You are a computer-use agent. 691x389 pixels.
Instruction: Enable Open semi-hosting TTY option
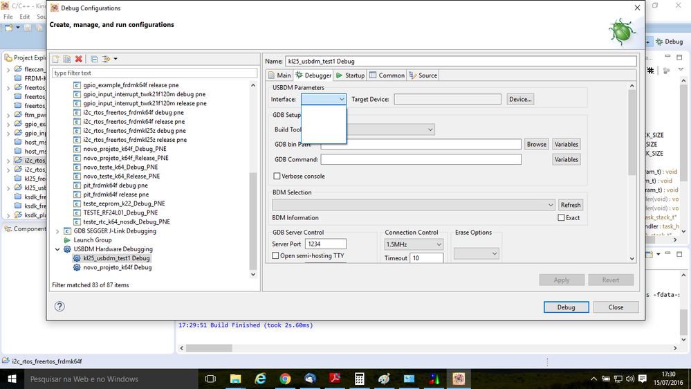coord(275,255)
